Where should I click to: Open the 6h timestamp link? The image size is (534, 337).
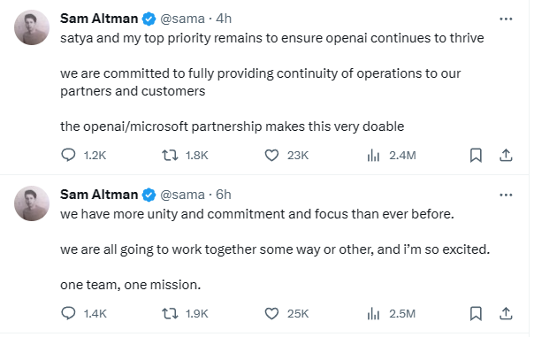(x=224, y=195)
